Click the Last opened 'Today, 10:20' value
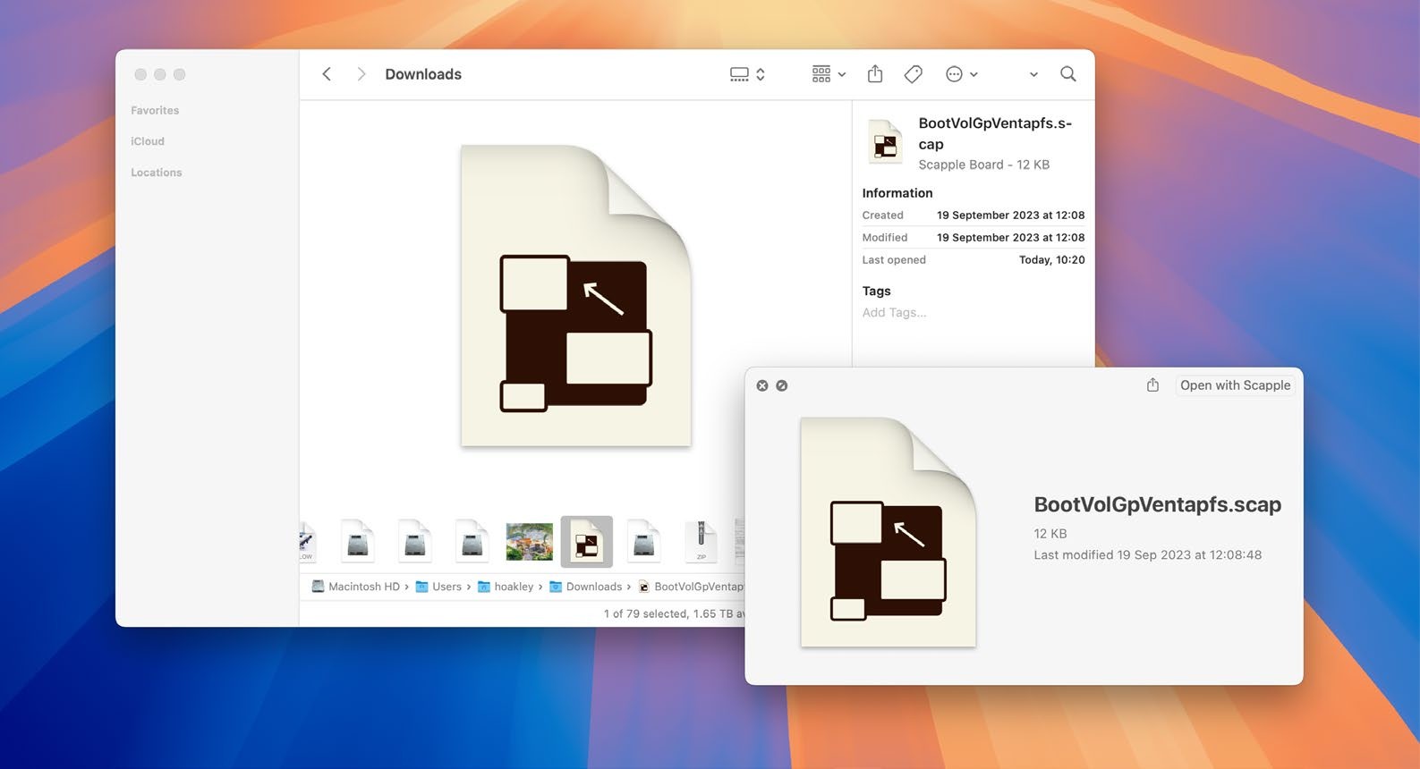Image resolution: width=1420 pixels, height=769 pixels. point(1051,260)
